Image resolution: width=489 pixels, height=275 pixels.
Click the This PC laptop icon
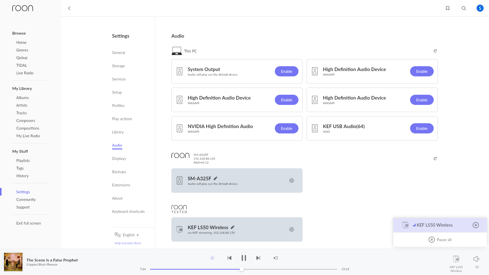[x=177, y=51]
